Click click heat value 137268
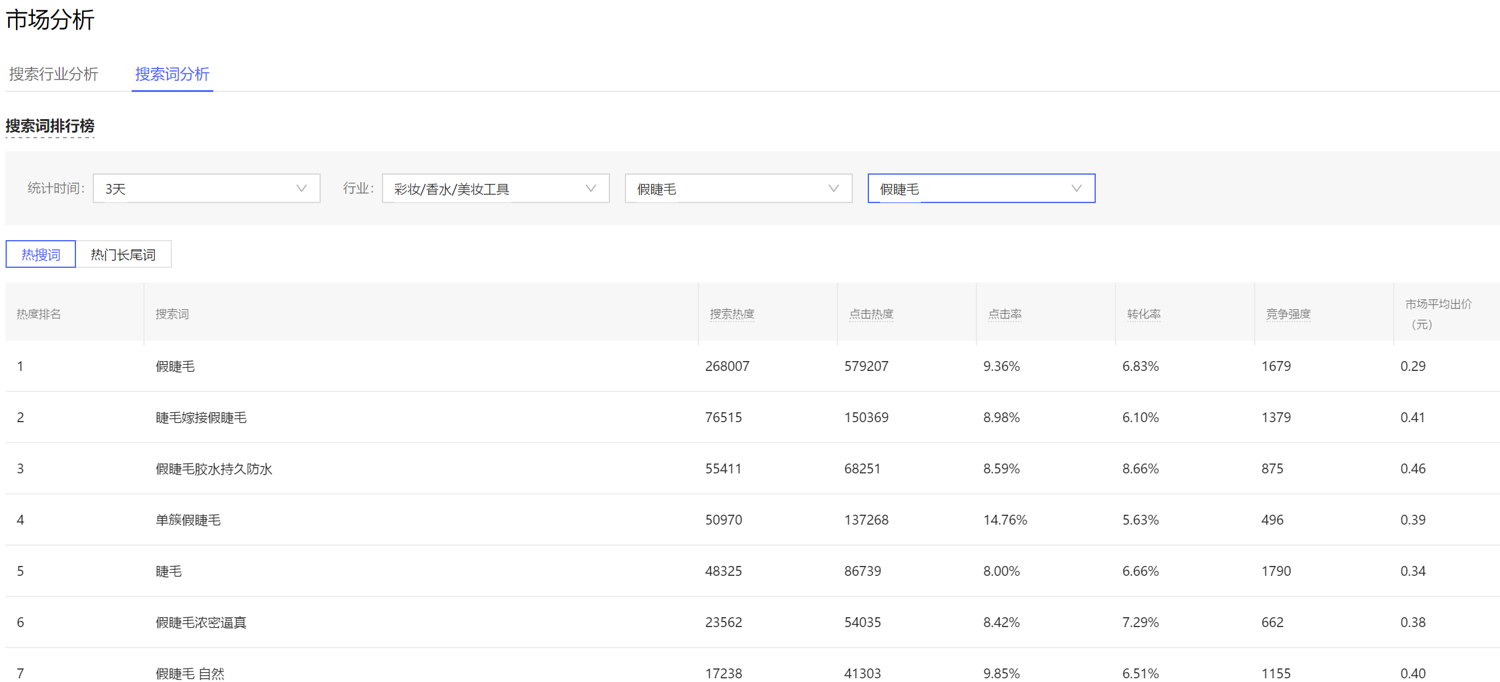Viewport: 1500px width, 682px height. tap(866, 520)
